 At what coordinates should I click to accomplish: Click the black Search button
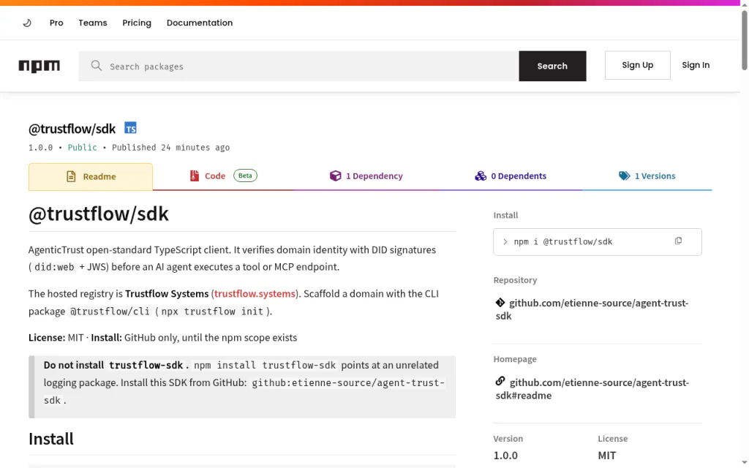point(552,66)
